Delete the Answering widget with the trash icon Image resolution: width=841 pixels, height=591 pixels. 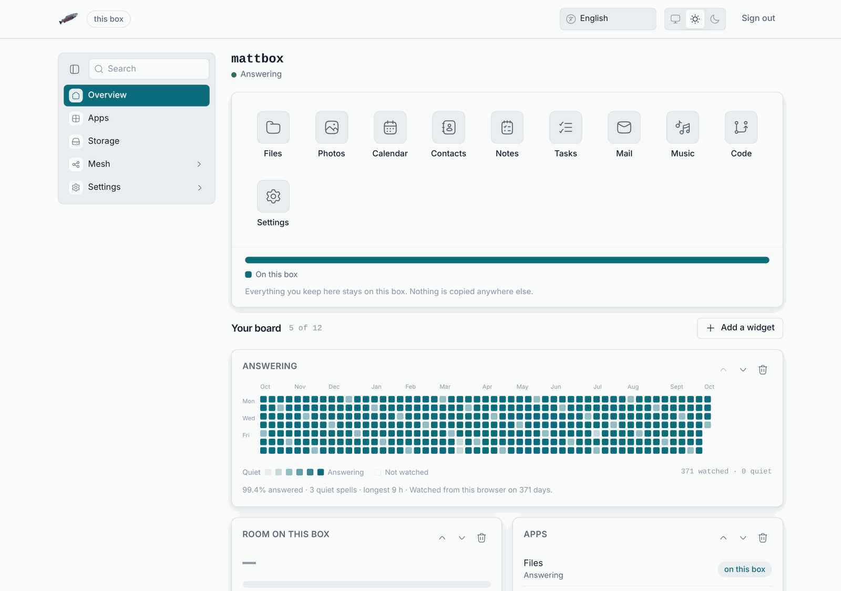pyautogui.click(x=763, y=370)
